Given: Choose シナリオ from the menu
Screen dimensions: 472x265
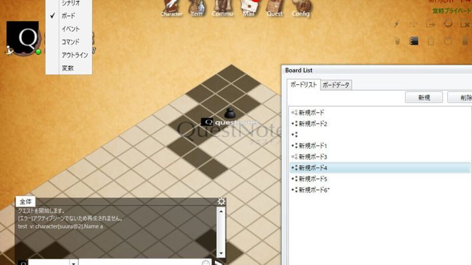Looking at the screenshot, I should [x=70, y=4].
